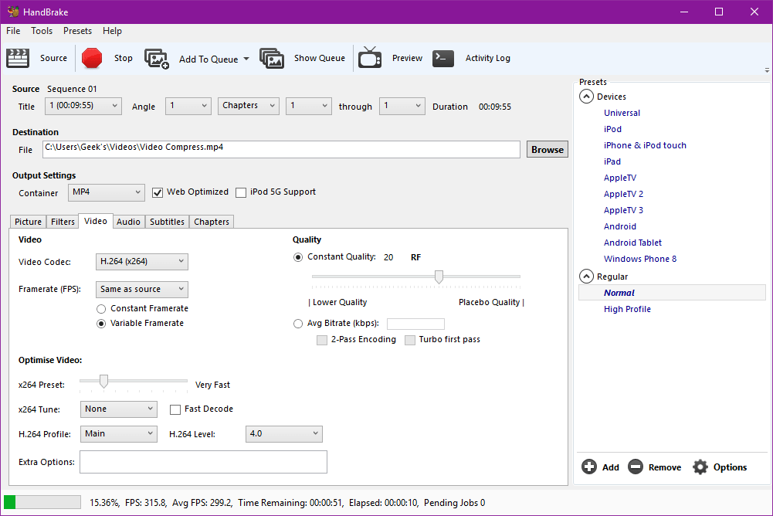Open the x264 Tune dropdown
Image resolution: width=773 pixels, height=516 pixels.
(119, 409)
